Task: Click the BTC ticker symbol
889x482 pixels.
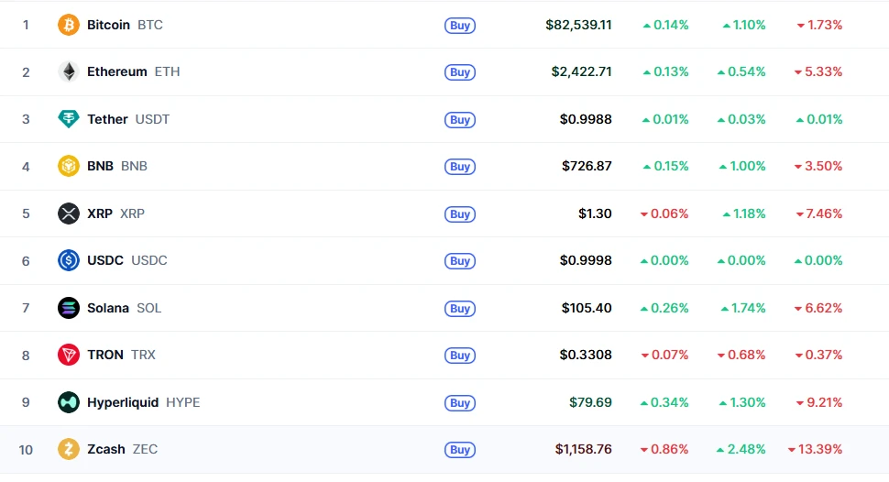Action: point(150,25)
